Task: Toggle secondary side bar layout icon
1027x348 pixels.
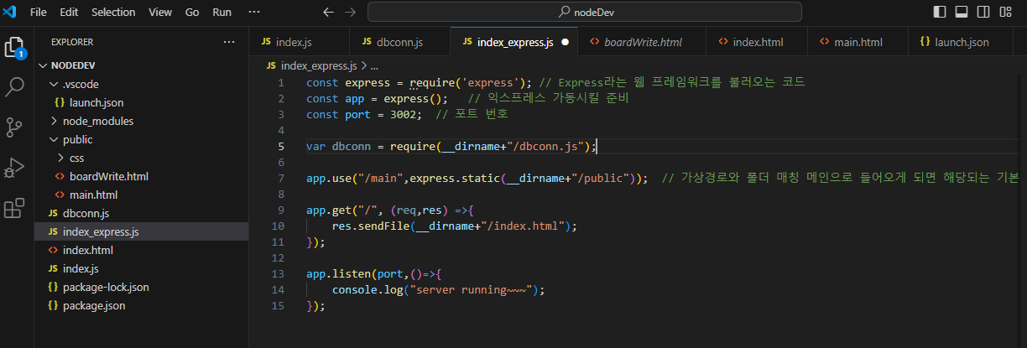Action: [983, 12]
